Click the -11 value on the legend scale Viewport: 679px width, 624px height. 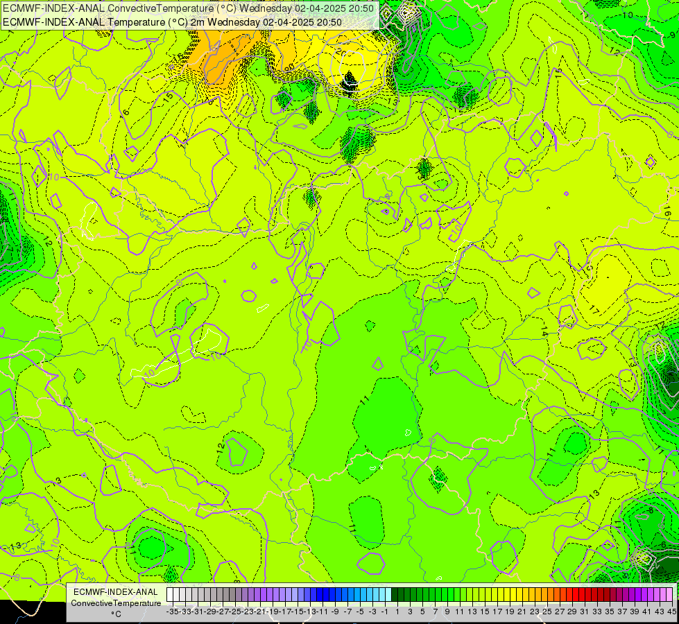click(x=323, y=612)
